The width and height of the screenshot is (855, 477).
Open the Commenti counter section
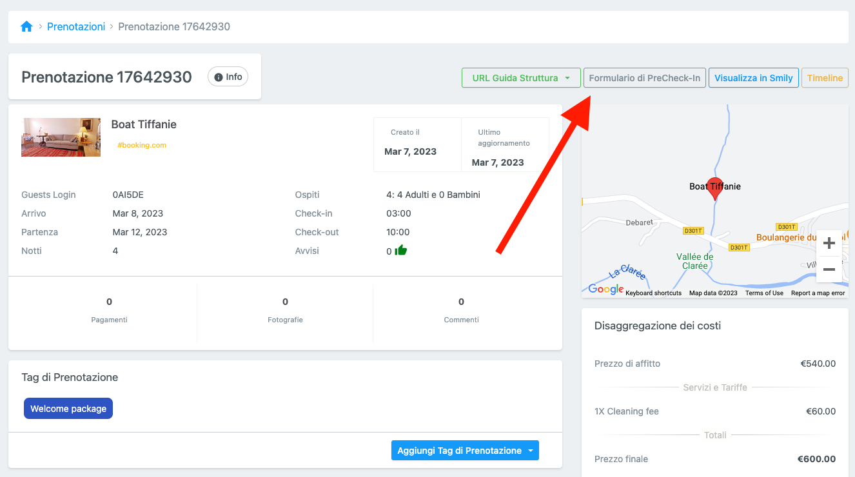tap(461, 310)
